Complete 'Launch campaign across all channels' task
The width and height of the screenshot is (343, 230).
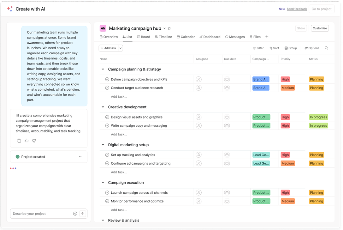pos(107,193)
